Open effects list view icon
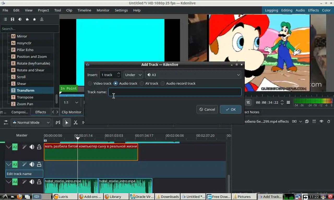Screen dimensions: 334x200 pos(5,19)
